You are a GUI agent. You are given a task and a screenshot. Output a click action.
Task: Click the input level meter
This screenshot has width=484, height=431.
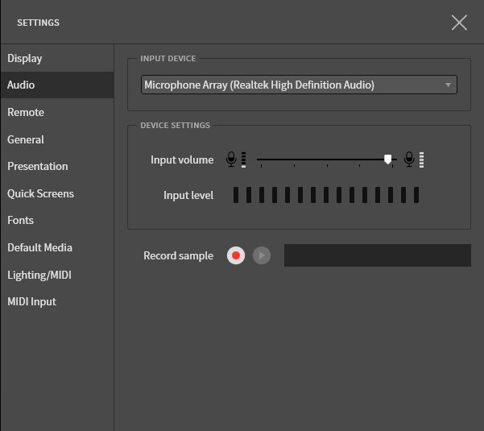click(x=326, y=195)
